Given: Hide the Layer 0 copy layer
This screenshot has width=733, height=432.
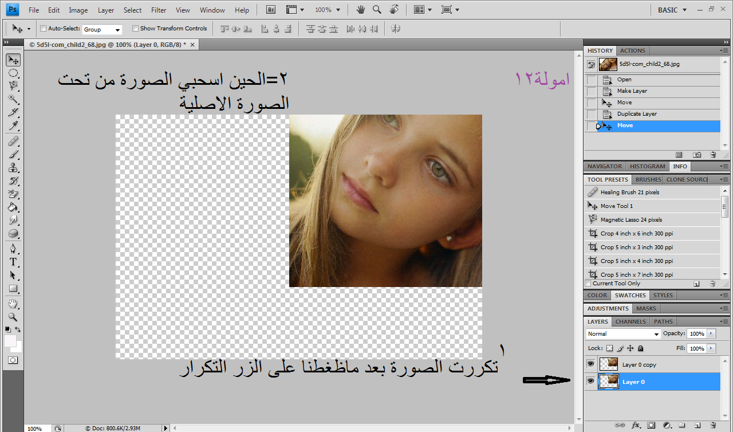Looking at the screenshot, I should [590, 364].
